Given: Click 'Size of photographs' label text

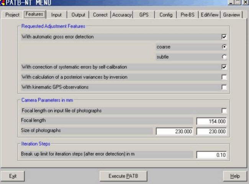Looking at the screenshot, I should (41, 131).
